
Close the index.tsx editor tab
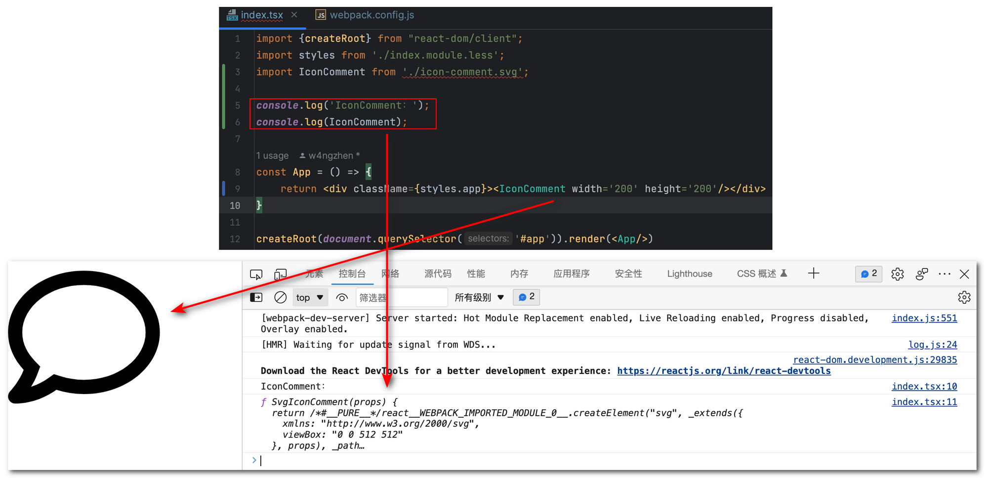[x=294, y=15]
